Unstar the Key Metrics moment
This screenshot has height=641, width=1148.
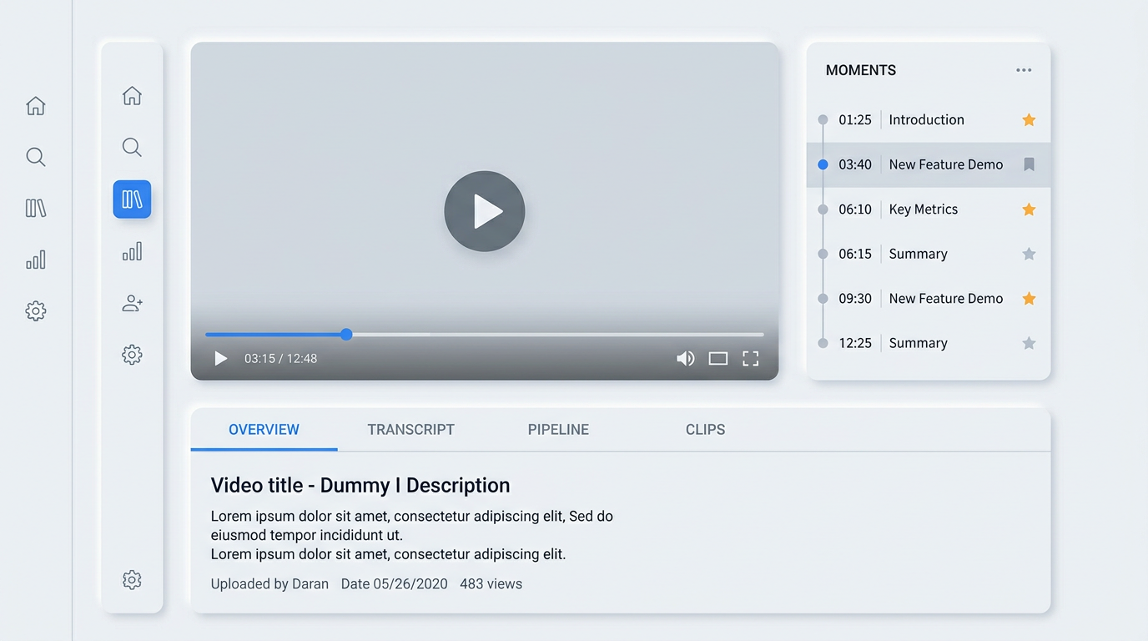click(1029, 209)
